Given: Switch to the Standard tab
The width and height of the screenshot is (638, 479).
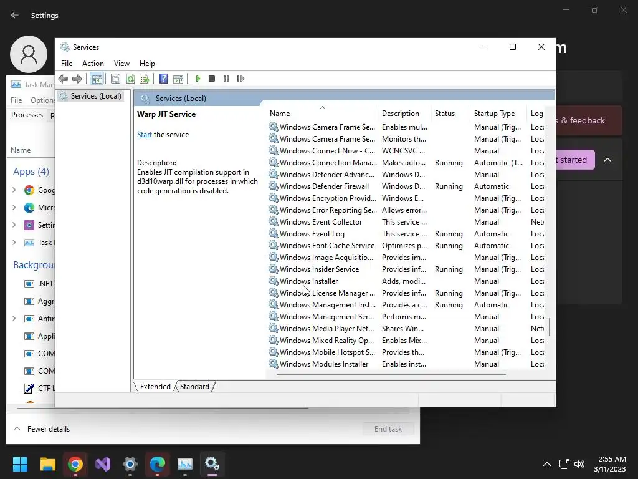Looking at the screenshot, I should point(194,387).
